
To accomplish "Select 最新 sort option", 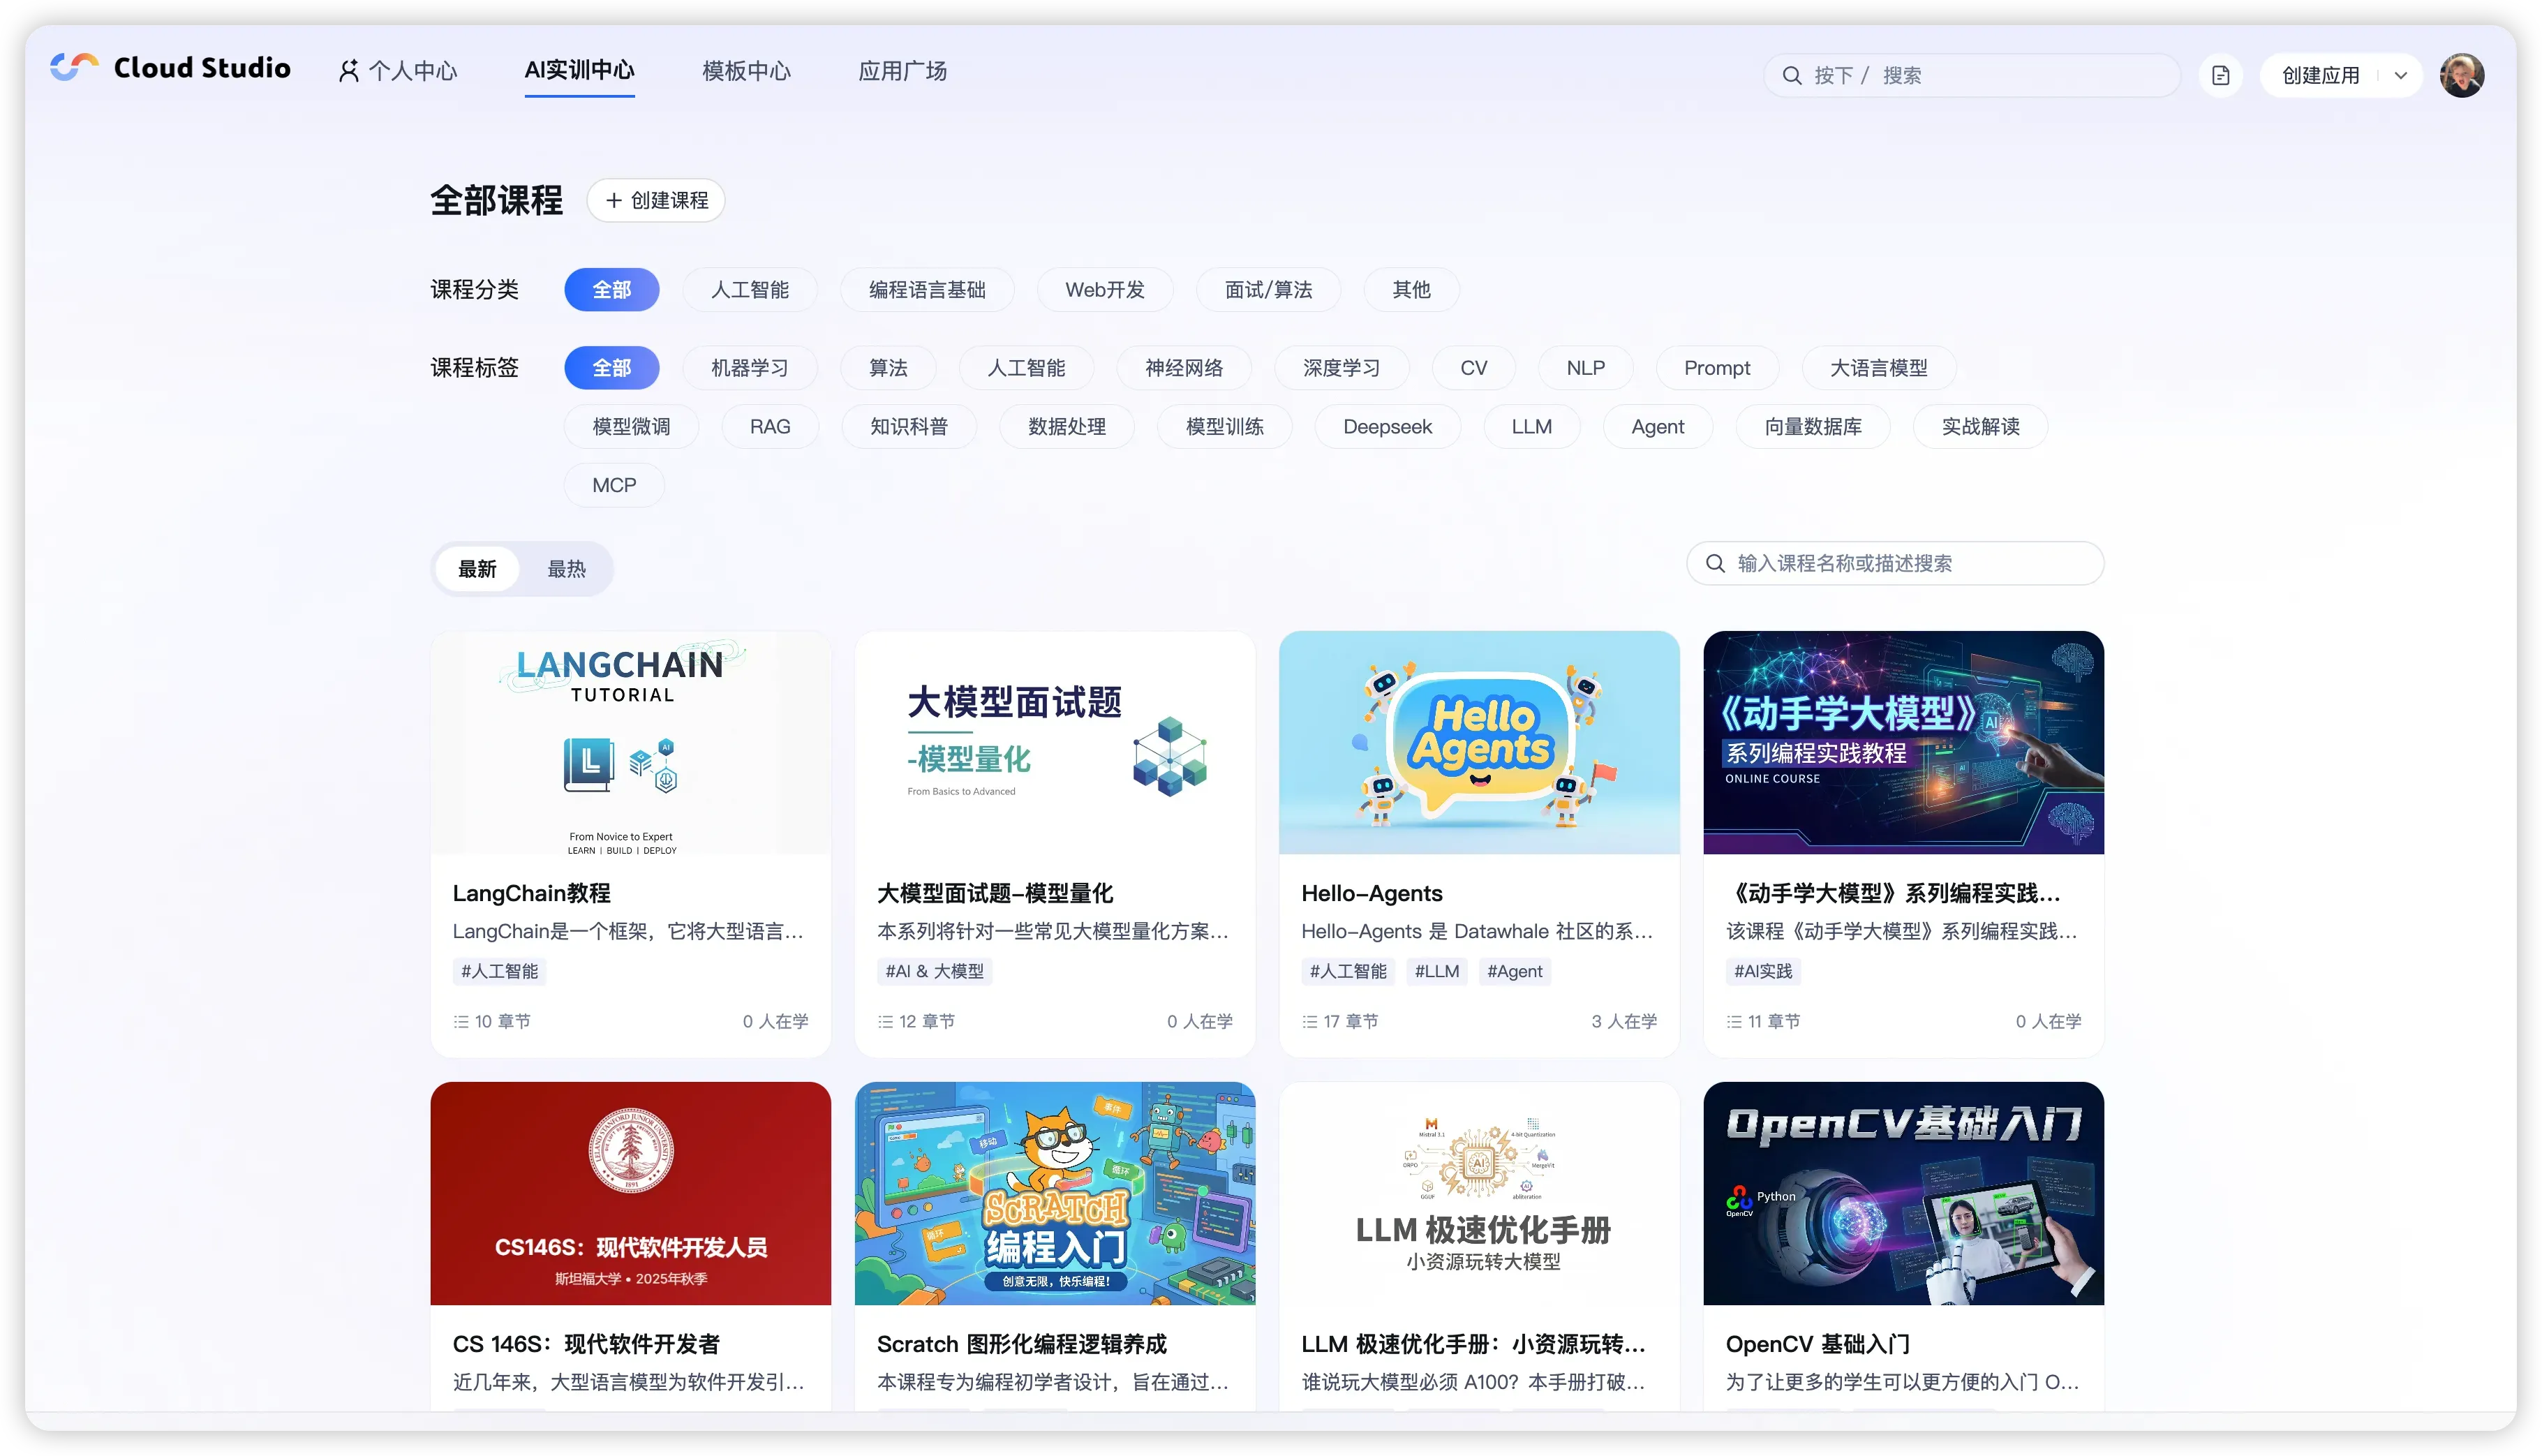I will click(x=477, y=569).
